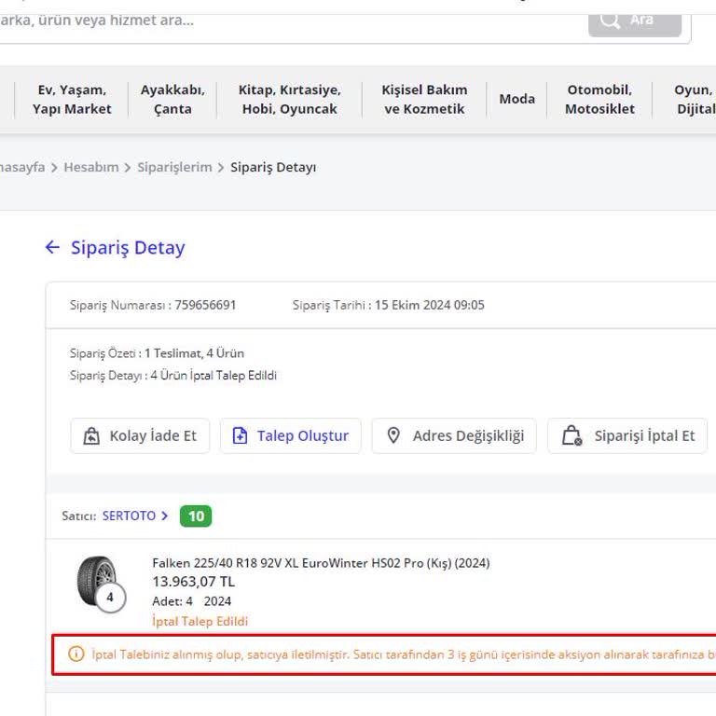Open the Ayakkabı, Çanta category menu
The height and width of the screenshot is (716, 716).
[172, 100]
